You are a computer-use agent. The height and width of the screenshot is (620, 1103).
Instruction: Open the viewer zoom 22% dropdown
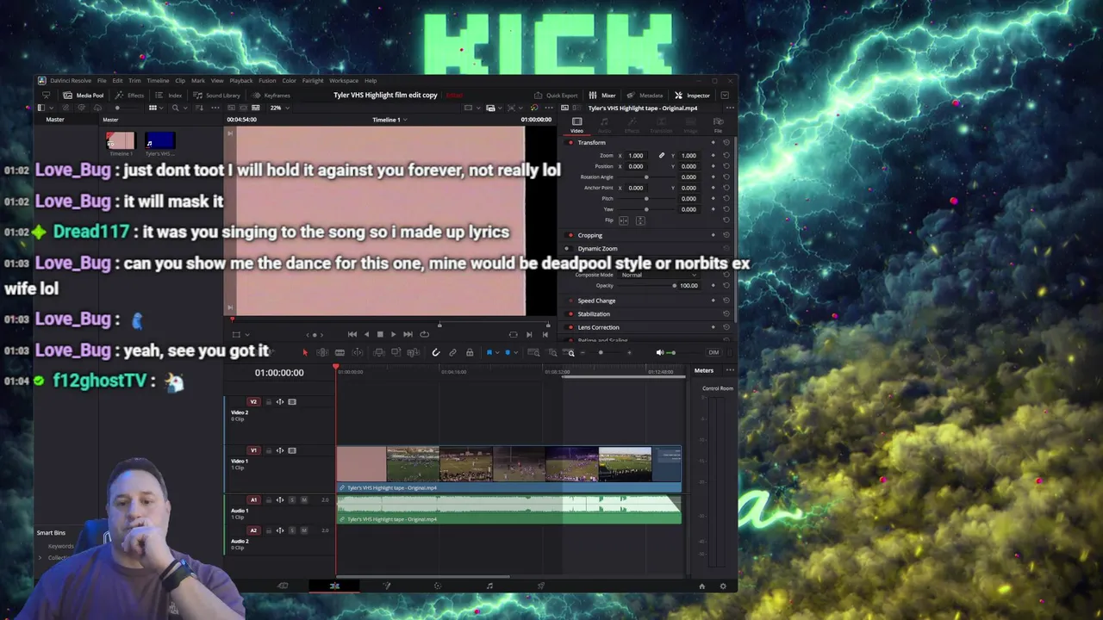point(280,108)
